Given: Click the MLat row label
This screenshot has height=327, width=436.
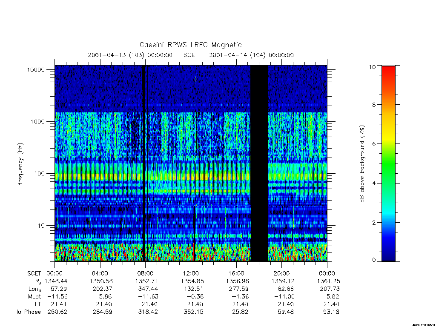Looking at the screenshot, I should pyautogui.click(x=34, y=297).
